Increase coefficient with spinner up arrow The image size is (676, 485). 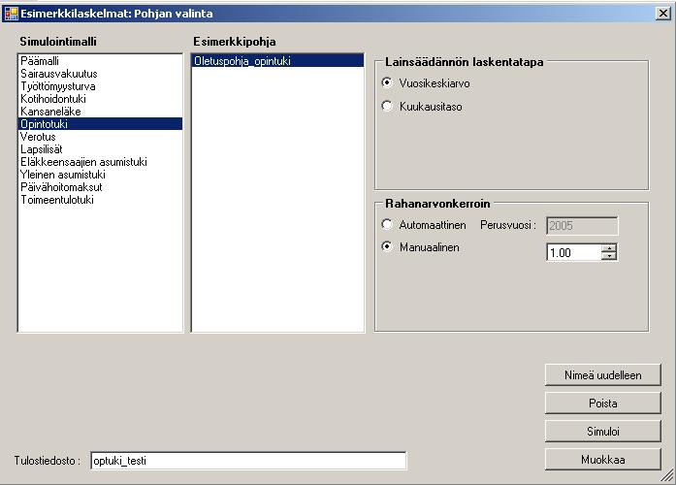tap(609, 248)
